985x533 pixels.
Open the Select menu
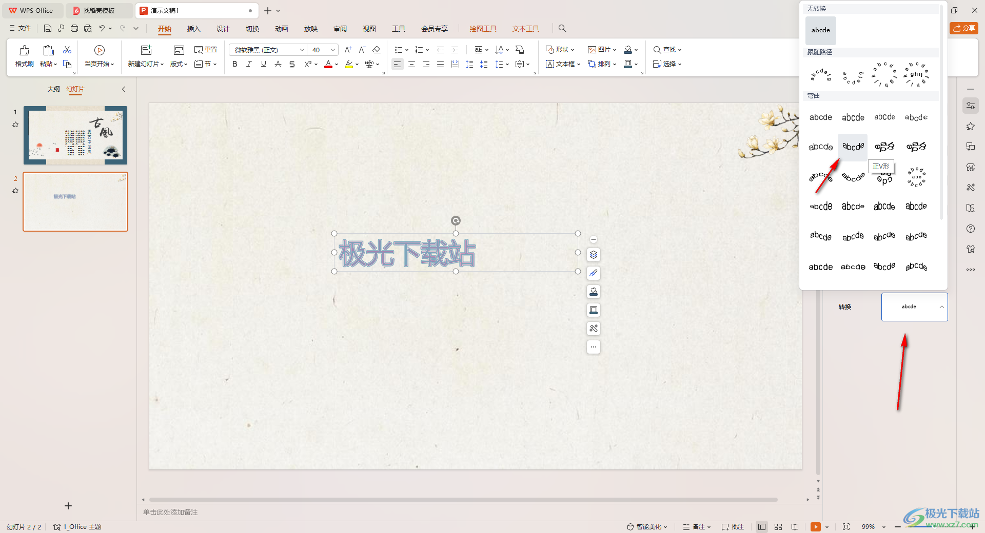[667, 64]
